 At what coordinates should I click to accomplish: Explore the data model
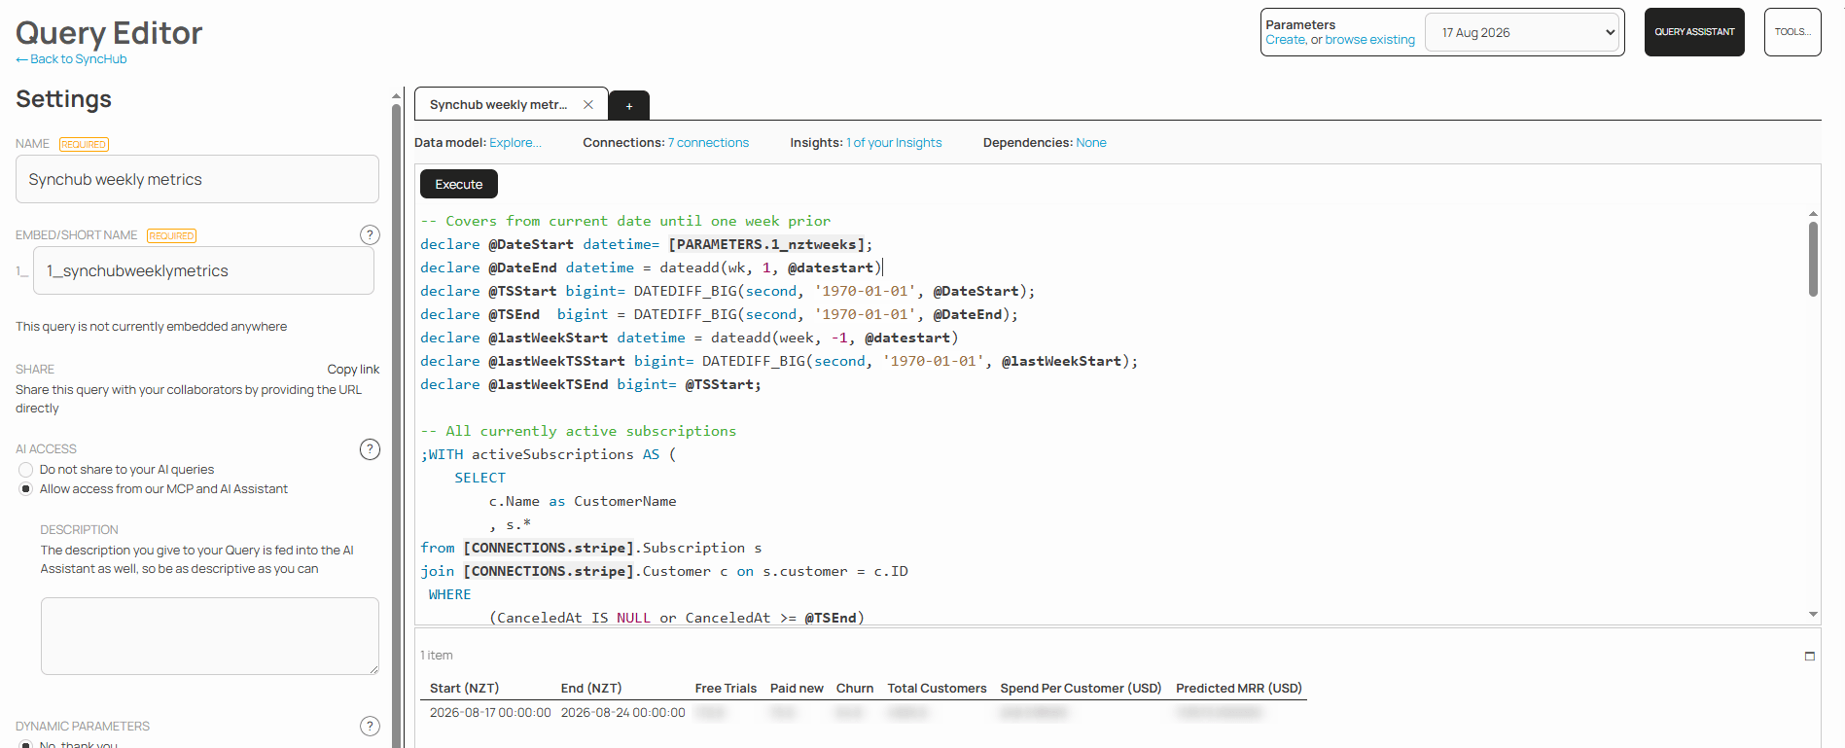[515, 143]
